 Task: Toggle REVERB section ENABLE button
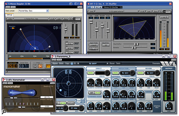coord(141,73)
